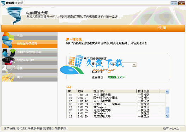This screenshot has width=186, height=132.
Task: Click the 提速目标 column header
Action: [114, 91]
